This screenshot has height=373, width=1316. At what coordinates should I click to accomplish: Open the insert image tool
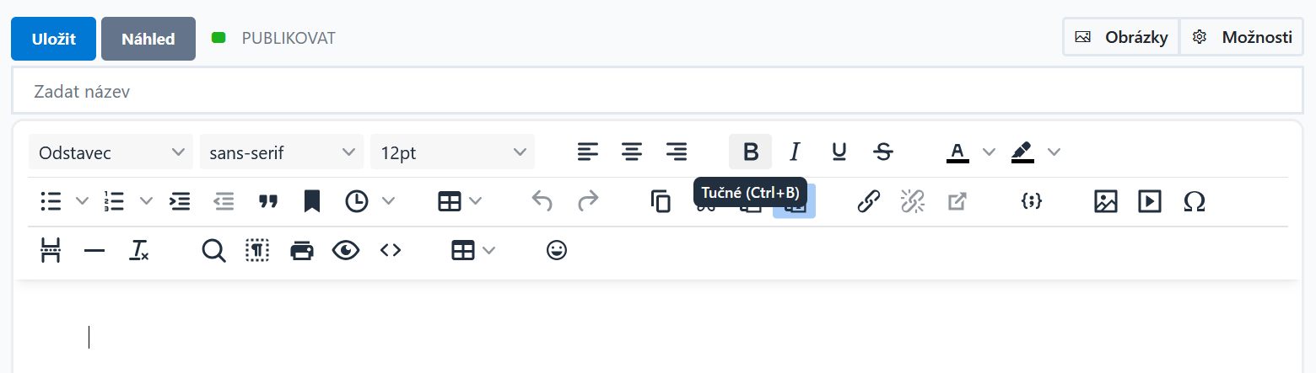(x=1105, y=201)
